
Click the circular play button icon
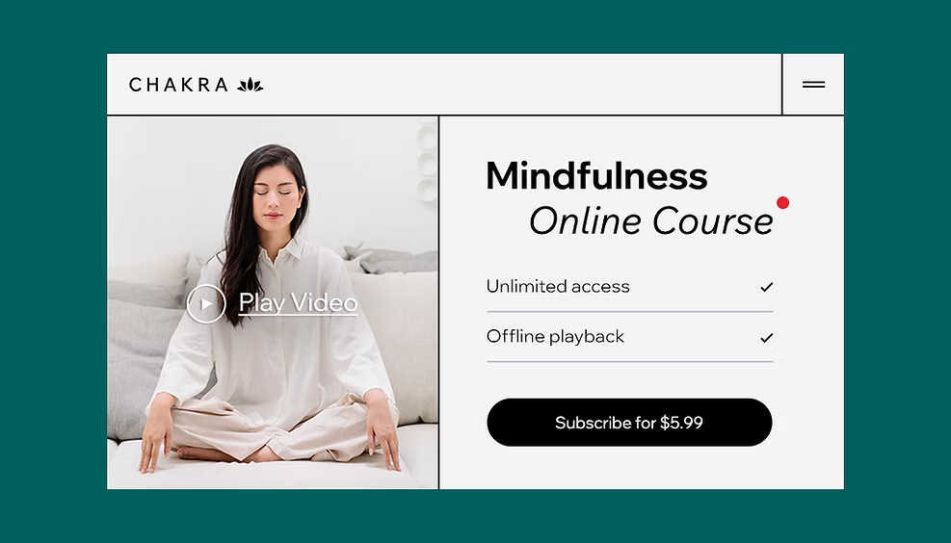point(206,303)
